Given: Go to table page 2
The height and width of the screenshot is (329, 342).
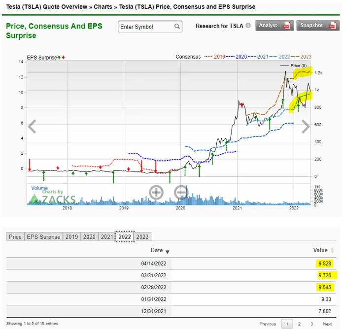Looking at the screenshot, I should coord(299,324).
